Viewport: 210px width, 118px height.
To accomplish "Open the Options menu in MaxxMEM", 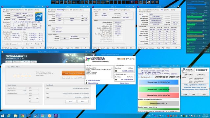I will point(144,69).
